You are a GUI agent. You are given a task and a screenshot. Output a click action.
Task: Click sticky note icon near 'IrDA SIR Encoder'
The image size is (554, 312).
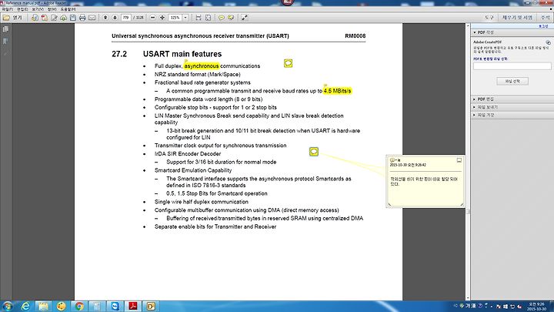tap(314, 152)
